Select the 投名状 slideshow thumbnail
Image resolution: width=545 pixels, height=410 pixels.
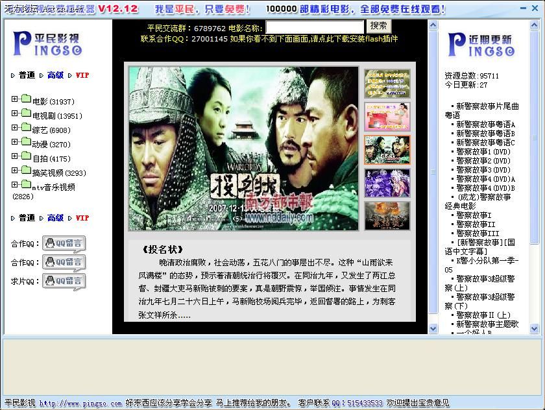click(x=387, y=150)
